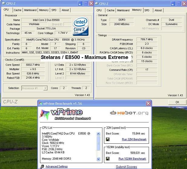187x169 pixels.
Task: Click the Package value Socket 775 LGA
Action: [x=46, y=28]
